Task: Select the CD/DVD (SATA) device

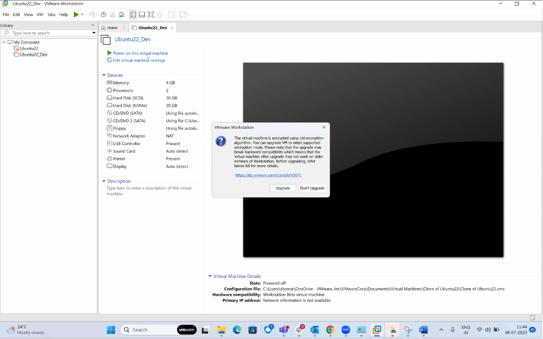Action: (153, 113)
